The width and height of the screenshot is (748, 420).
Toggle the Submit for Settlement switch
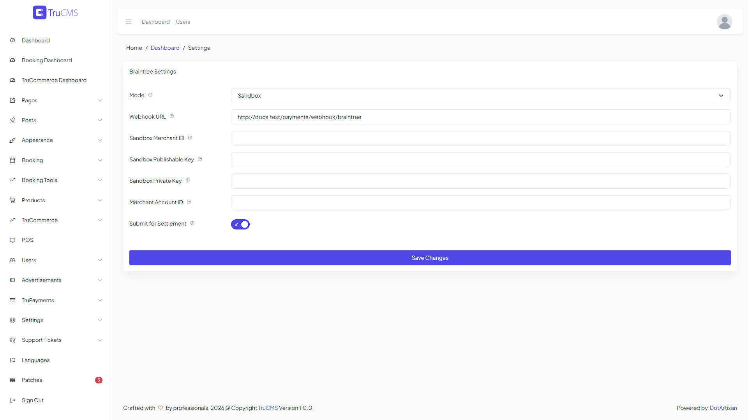coord(240,224)
